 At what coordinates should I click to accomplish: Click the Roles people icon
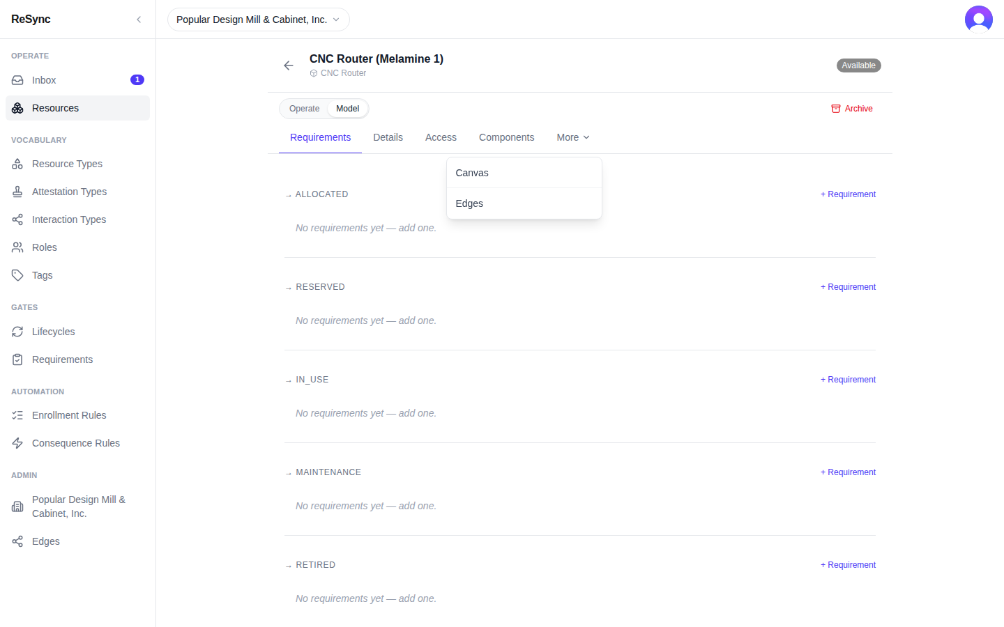pyautogui.click(x=17, y=247)
